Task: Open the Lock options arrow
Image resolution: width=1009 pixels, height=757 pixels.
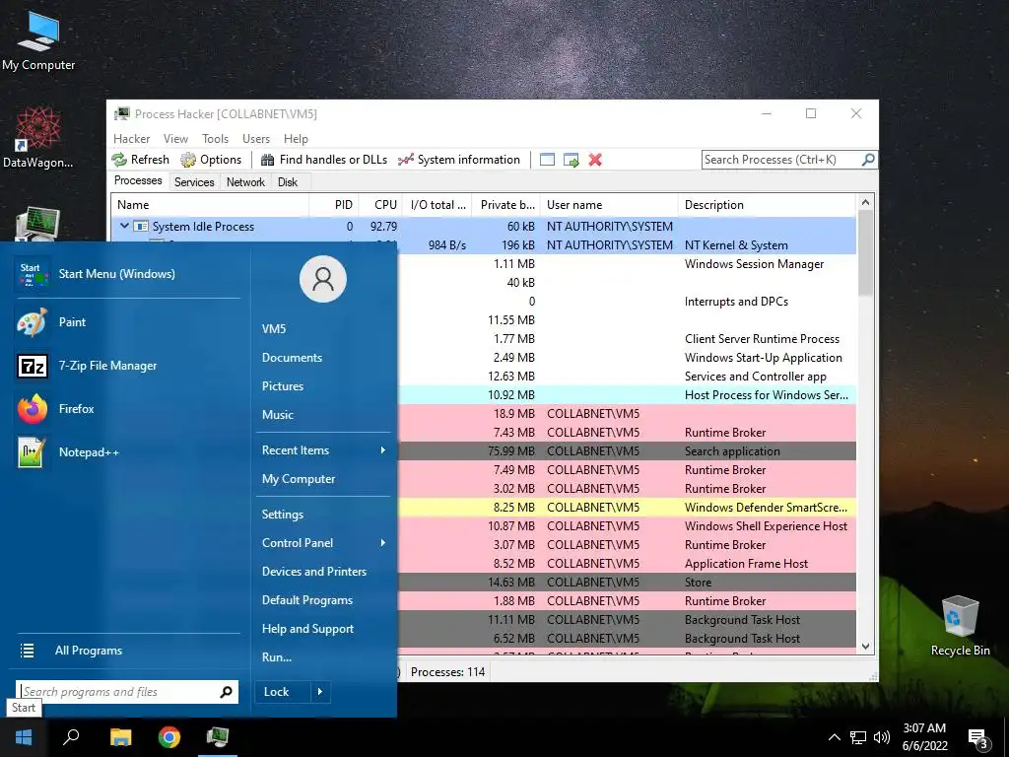Action: 320,692
